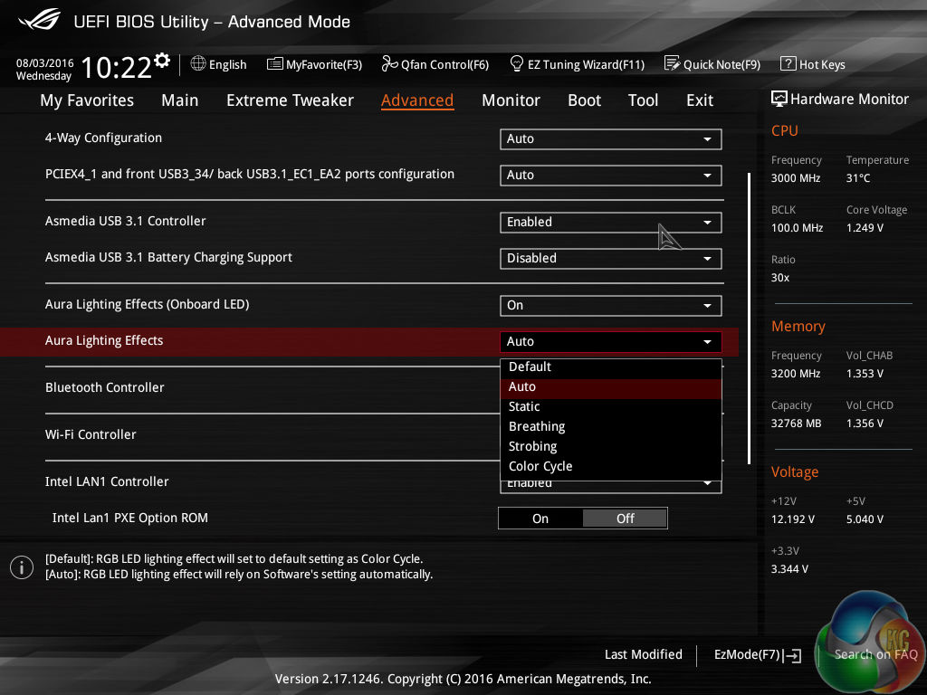Click Last Modified button
Viewport: 927px width, 695px height.
644,654
